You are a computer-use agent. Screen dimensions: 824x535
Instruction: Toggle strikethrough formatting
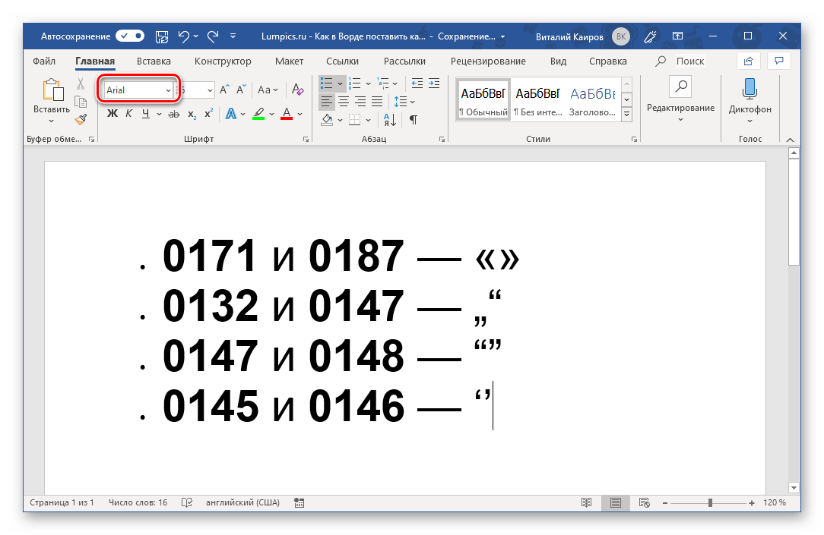(x=174, y=114)
